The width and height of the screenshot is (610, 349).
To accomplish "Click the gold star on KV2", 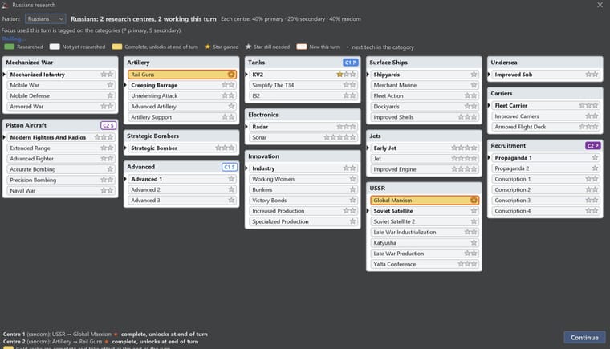I will coord(340,75).
